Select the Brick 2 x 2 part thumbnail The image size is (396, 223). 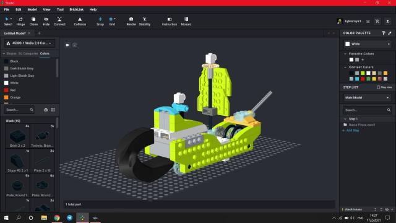tap(17, 136)
